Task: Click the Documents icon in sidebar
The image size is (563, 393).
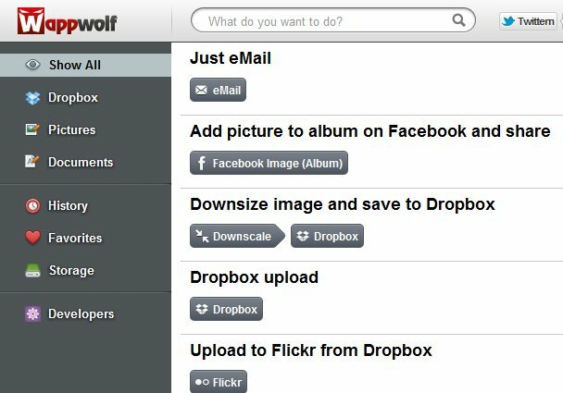Action: [32, 161]
